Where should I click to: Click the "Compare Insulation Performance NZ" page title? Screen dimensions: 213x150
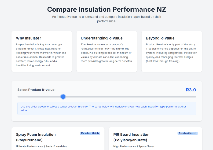(x=106, y=10)
